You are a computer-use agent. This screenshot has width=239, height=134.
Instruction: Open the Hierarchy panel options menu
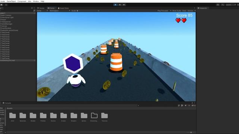34,8
